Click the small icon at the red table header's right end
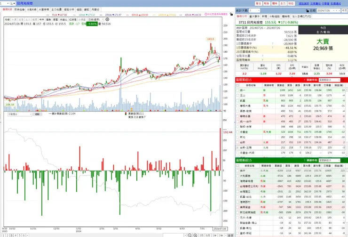This screenshot has width=348, height=237. [343, 80]
